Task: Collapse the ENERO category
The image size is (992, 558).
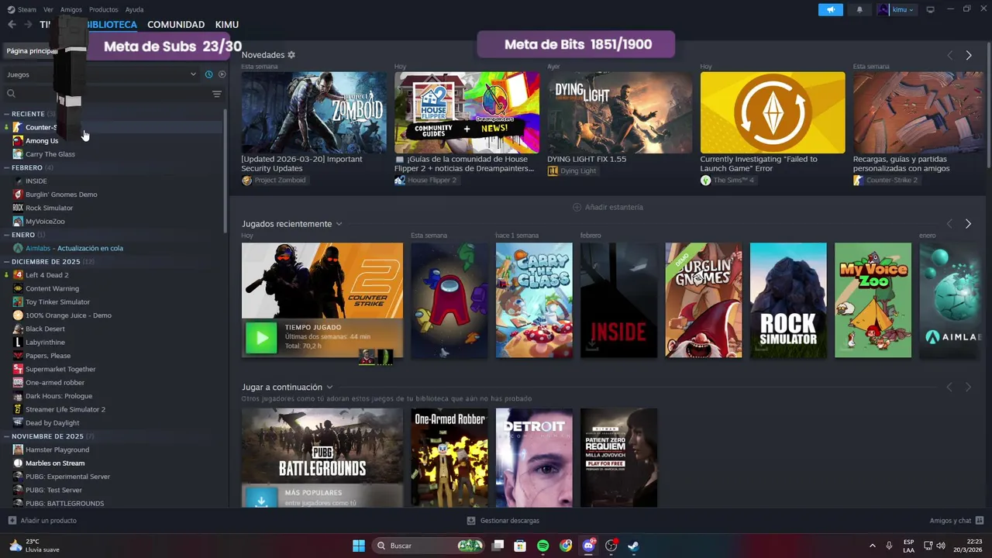Action: 6,235
